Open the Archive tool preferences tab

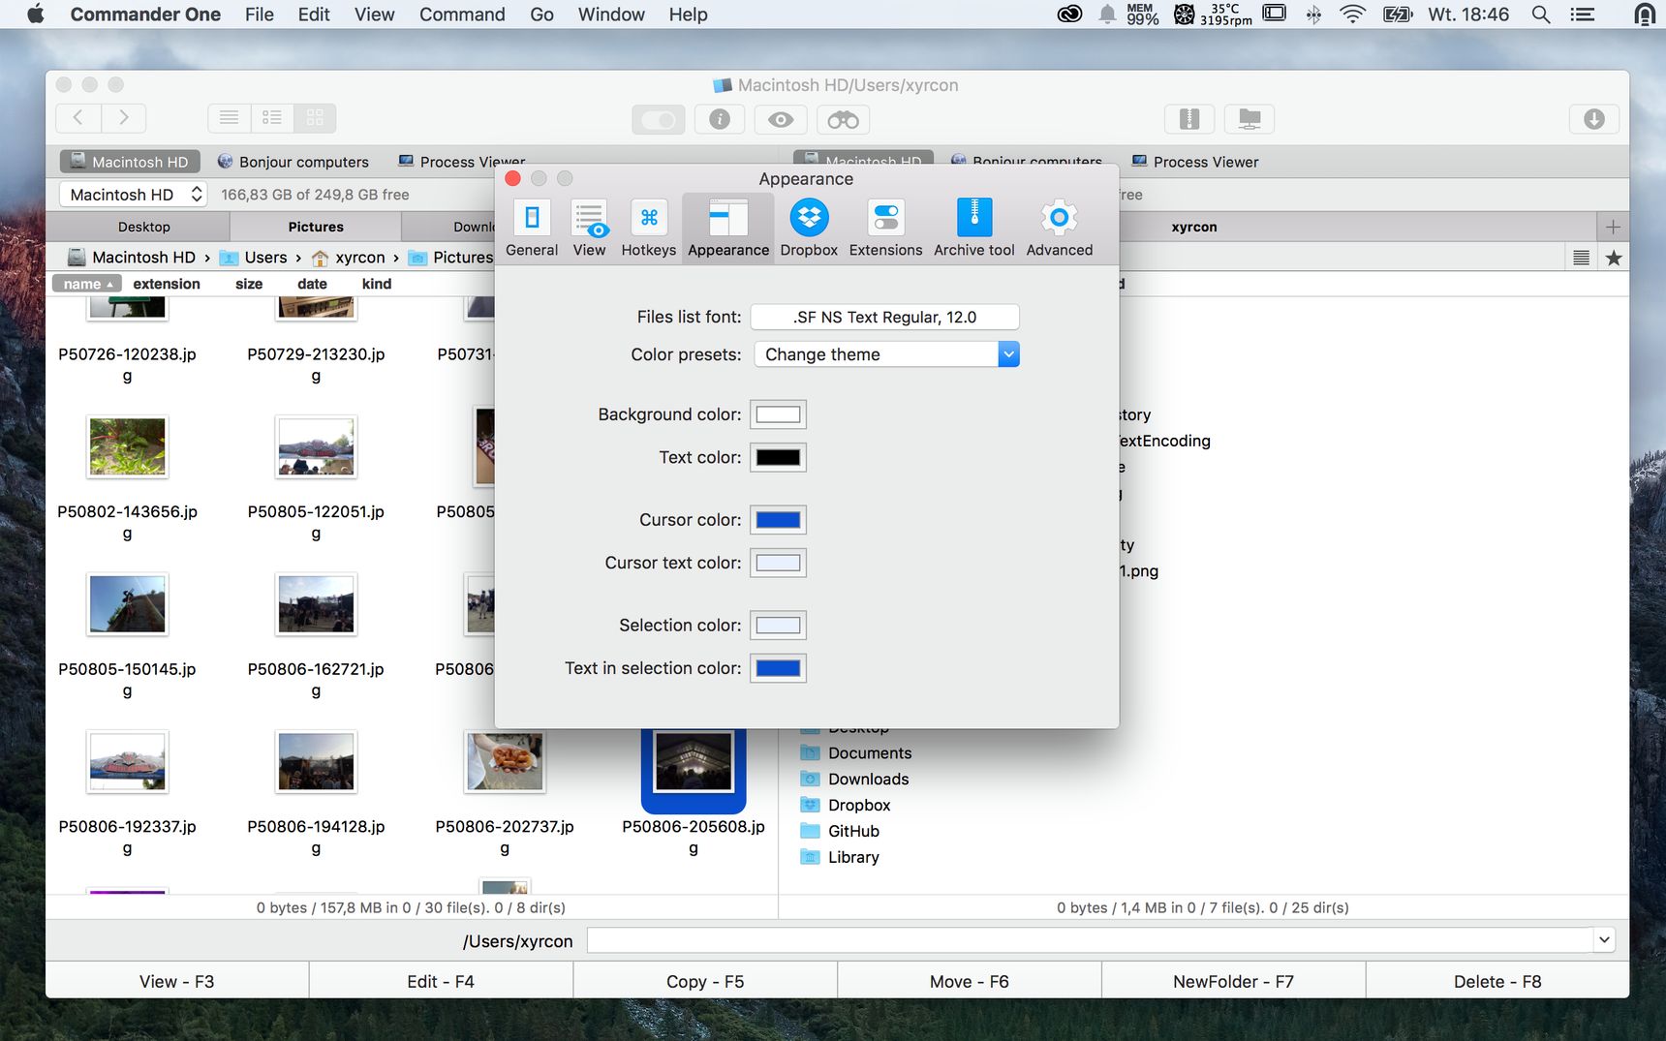(974, 229)
